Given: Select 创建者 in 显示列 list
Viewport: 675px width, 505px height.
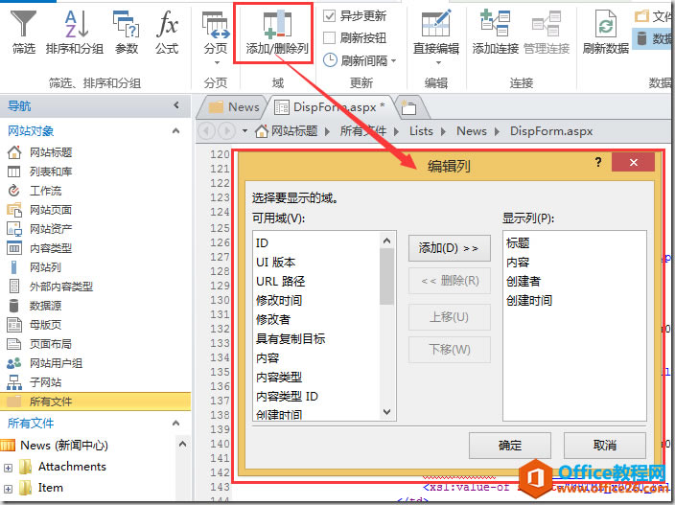Looking at the screenshot, I should [x=524, y=282].
